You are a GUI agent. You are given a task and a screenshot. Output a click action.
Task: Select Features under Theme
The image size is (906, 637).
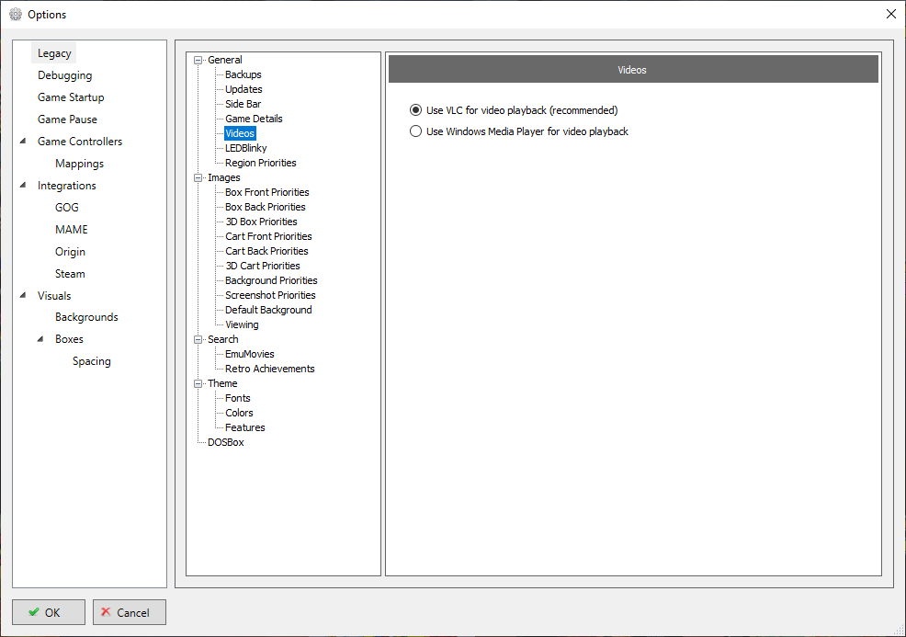click(x=245, y=427)
